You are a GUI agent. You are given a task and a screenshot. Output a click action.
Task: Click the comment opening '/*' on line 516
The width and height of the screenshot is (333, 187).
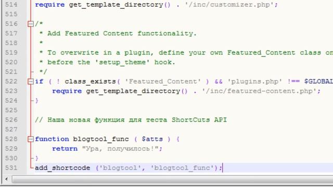click(39, 24)
